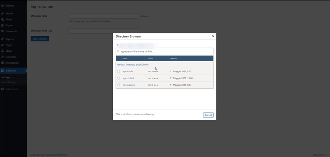The width and height of the screenshot is (330, 157).
Task: Focus the file name filter field
Action: [166, 51]
